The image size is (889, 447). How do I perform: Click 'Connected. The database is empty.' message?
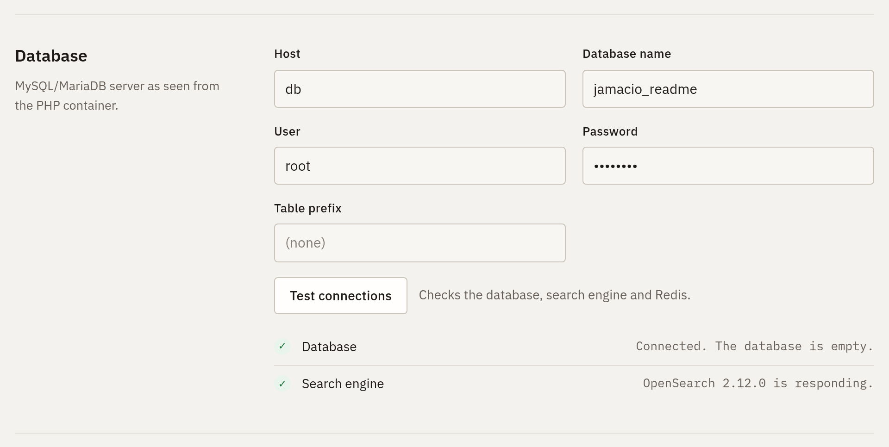click(755, 347)
